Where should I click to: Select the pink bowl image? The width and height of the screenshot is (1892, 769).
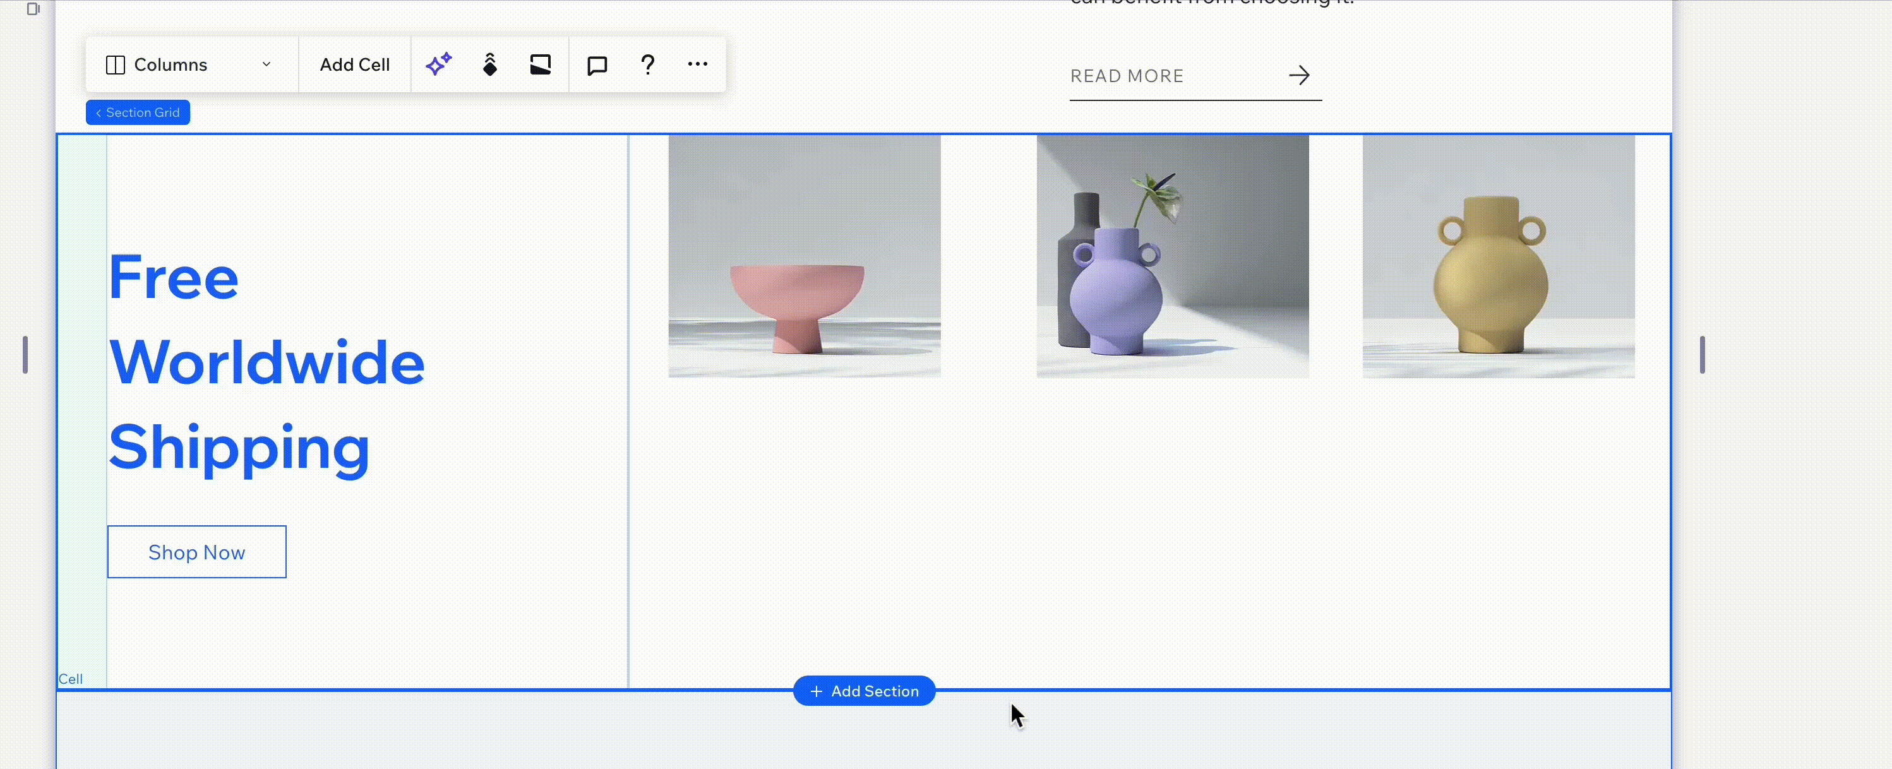805,256
